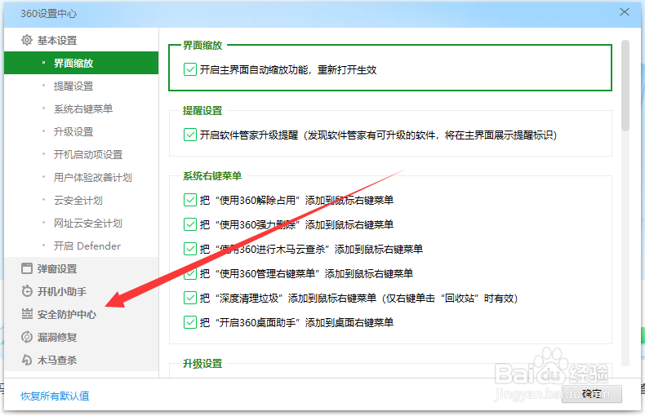Click the 360设置中心 title text
The width and height of the screenshot is (645, 416).
point(48,14)
